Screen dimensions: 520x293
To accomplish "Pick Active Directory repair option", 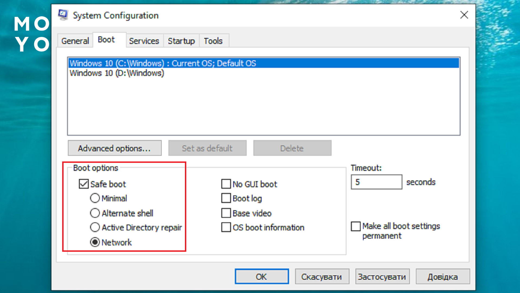I will (95, 227).
